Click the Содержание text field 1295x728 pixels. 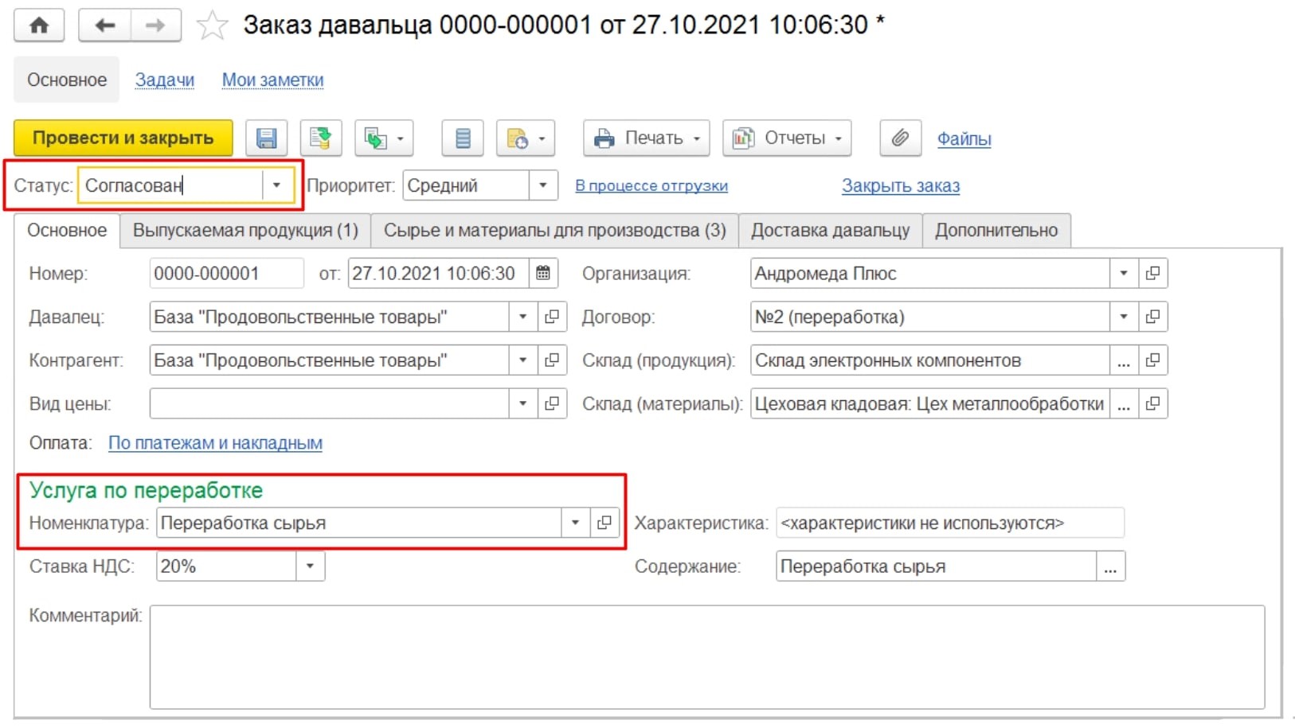point(937,566)
